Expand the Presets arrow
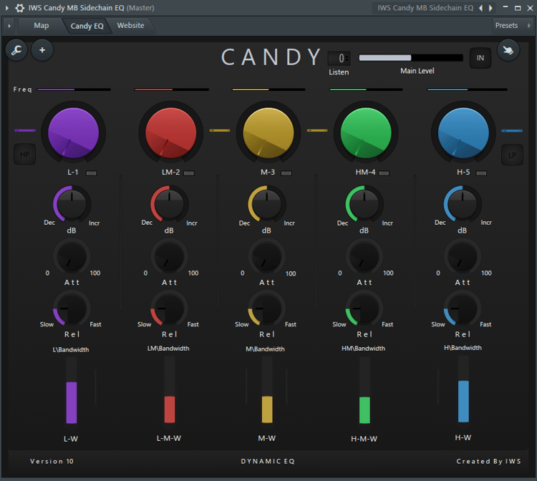 (528, 26)
